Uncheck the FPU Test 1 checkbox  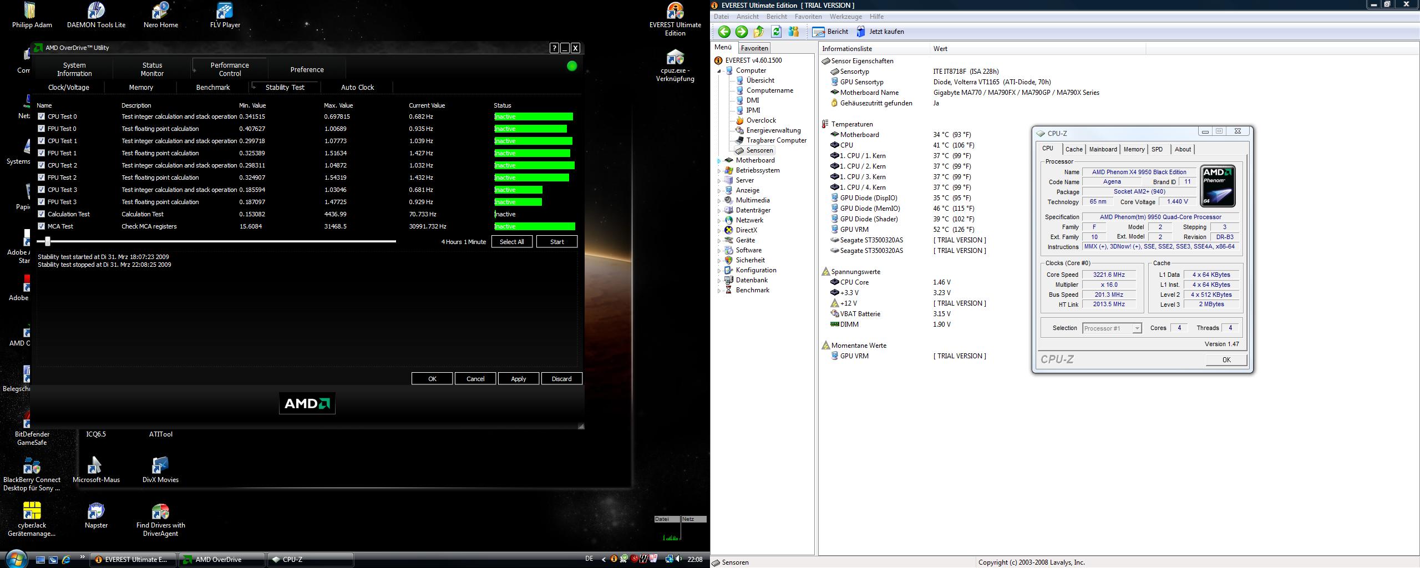coord(41,153)
